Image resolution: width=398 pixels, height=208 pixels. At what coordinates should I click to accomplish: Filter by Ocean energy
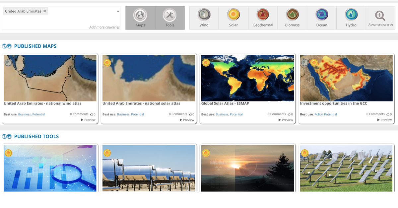(322, 18)
